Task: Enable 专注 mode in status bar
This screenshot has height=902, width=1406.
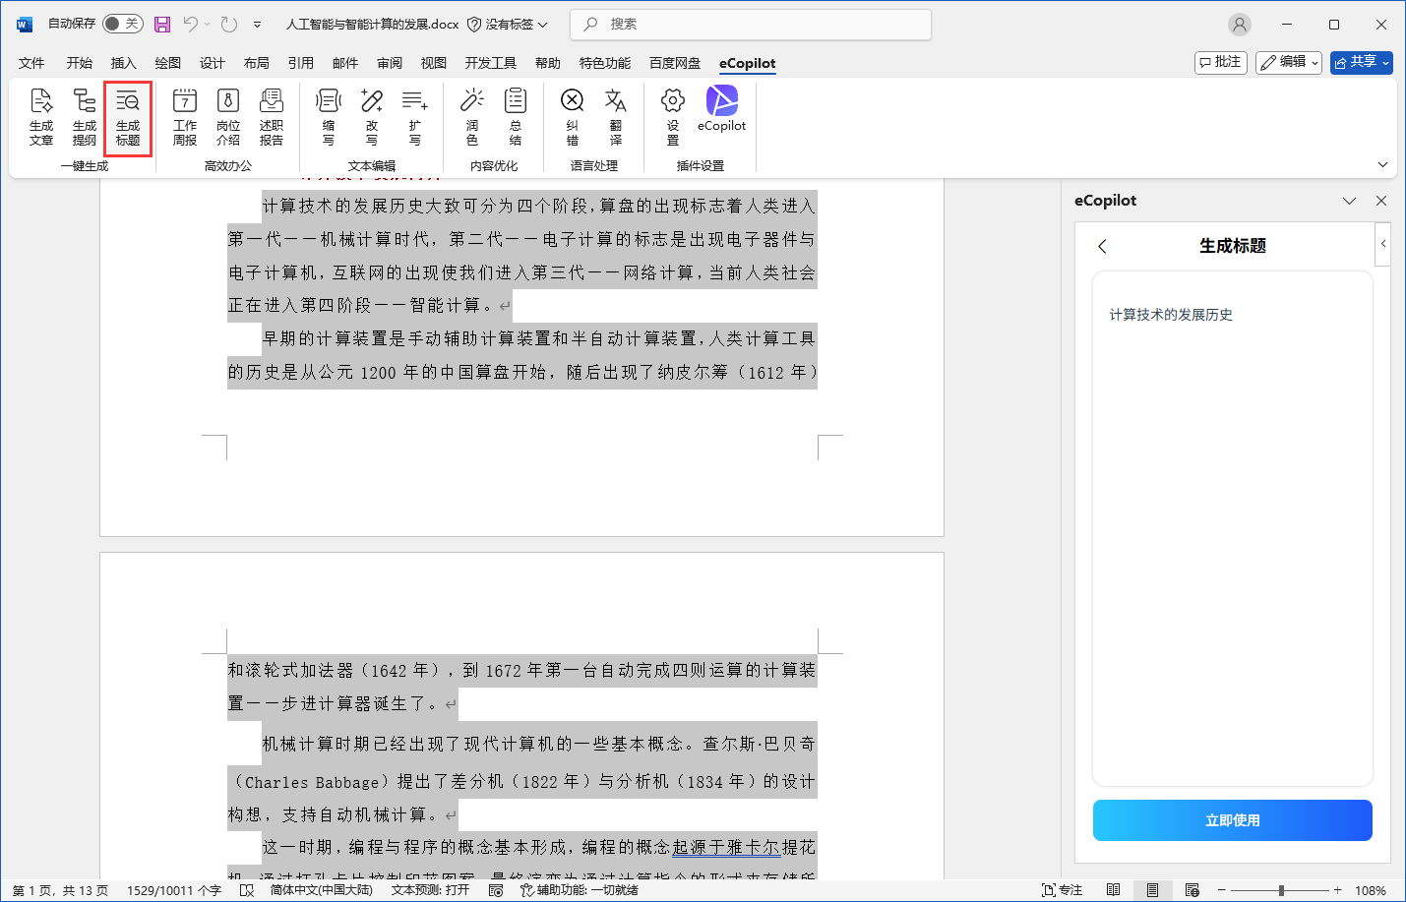Action: pos(1062,889)
